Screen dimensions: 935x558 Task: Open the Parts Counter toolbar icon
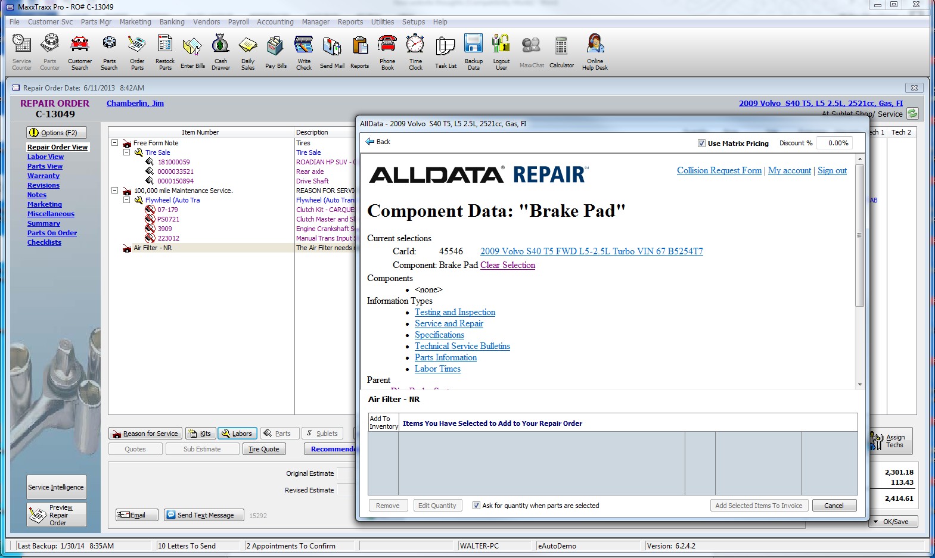point(50,52)
